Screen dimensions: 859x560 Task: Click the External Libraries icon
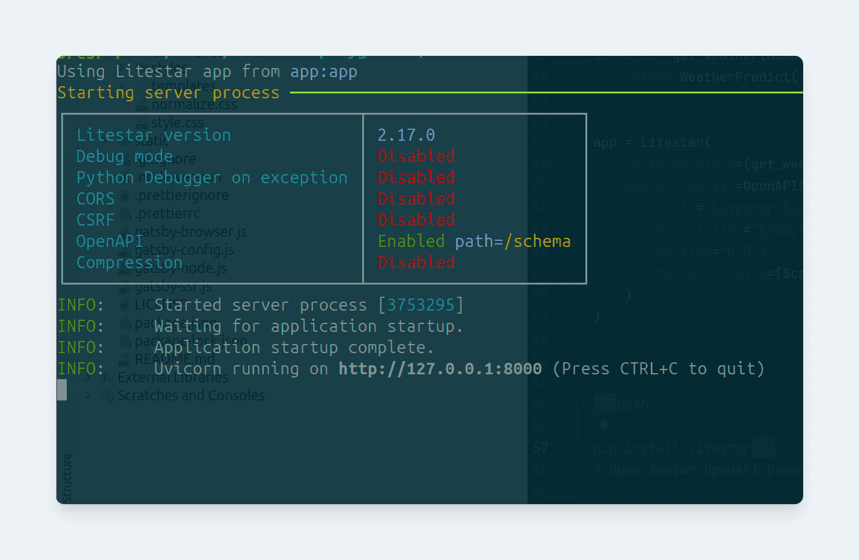[x=107, y=377]
